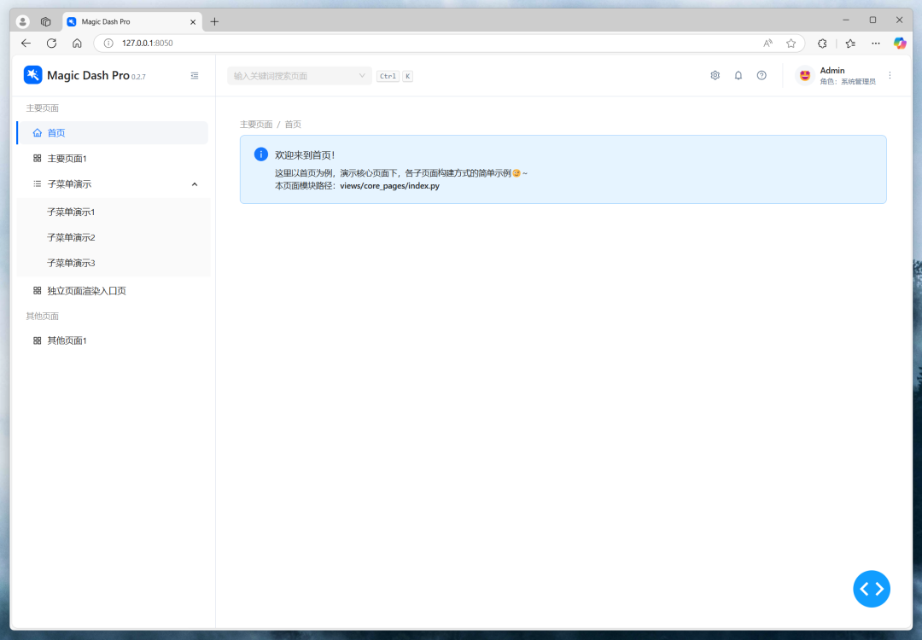Select 子菜单演示2 submenu item
The width and height of the screenshot is (922, 640).
point(71,237)
